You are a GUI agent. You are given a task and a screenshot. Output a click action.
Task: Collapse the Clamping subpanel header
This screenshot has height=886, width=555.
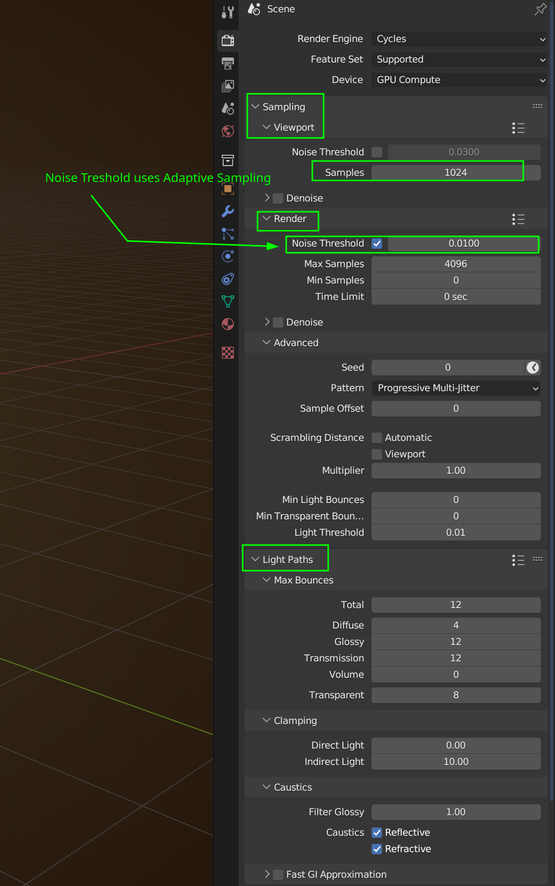click(x=295, y=720)
